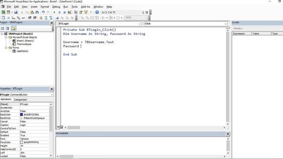Click the ForeColor white swatch in properties
The height and width of the screenshot is (159, 283).
[x=22, y=142]
